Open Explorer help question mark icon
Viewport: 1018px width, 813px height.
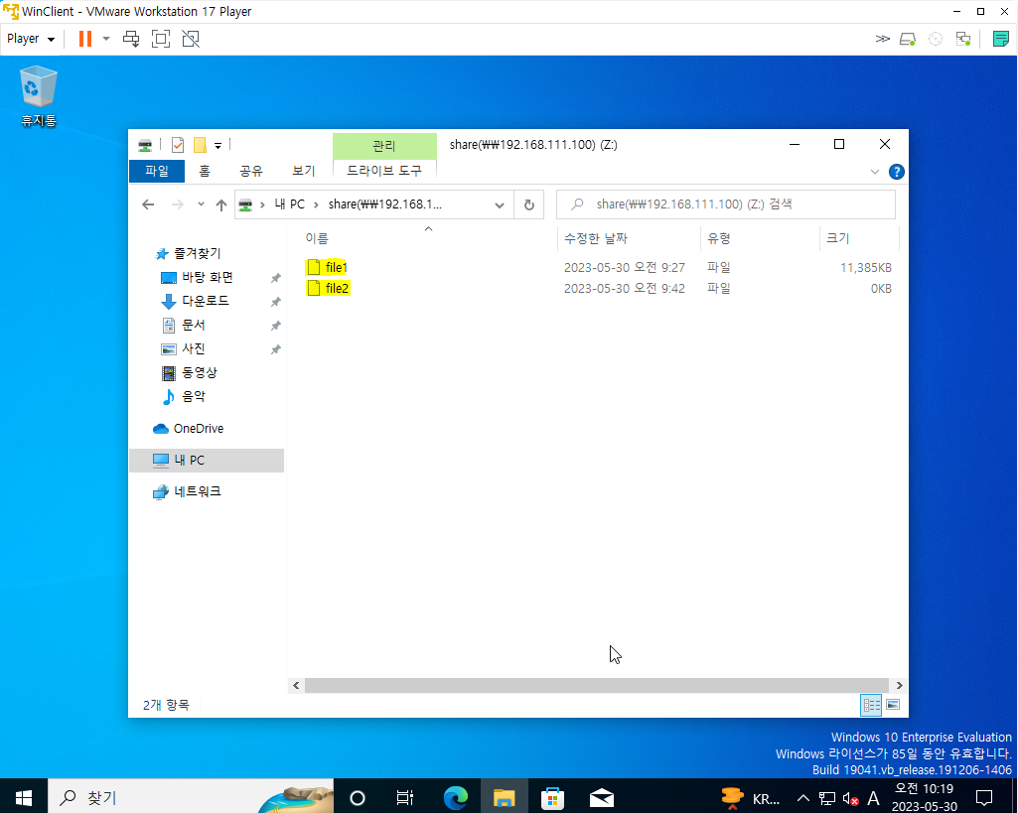[897, 172]
